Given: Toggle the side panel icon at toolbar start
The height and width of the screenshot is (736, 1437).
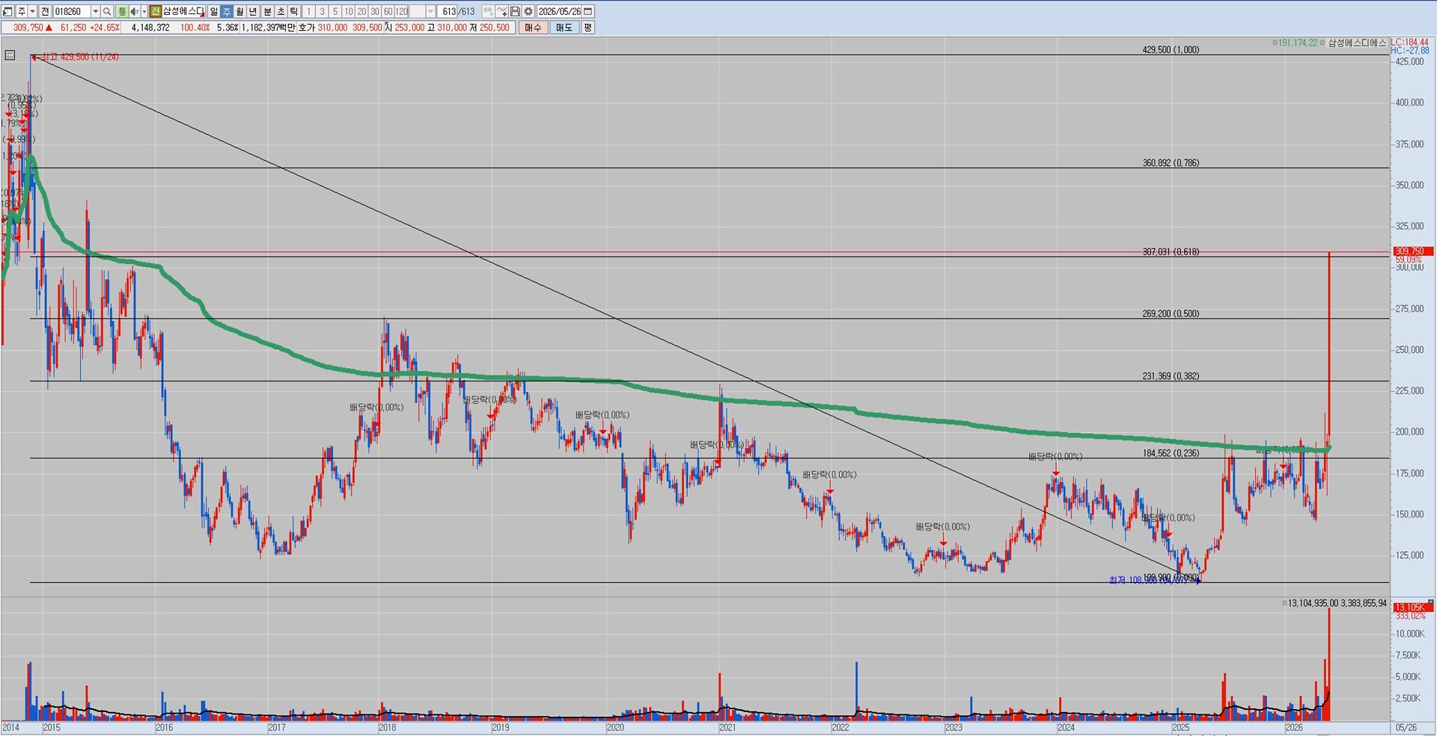Looking at the screenshot, I should tap(7, 11).
